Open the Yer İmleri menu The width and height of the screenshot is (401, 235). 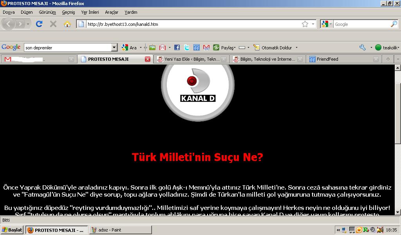[x=90, y=12]
